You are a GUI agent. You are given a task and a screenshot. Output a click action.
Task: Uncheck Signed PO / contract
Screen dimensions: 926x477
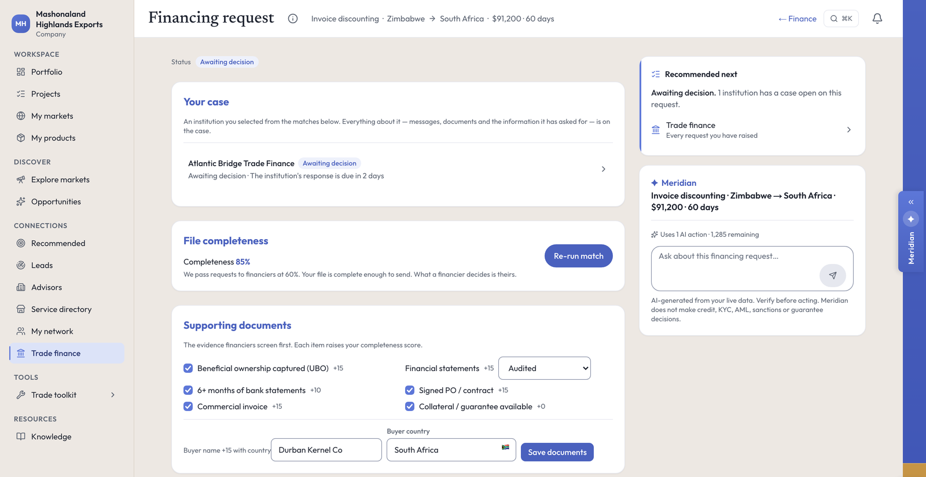(410, 390)
